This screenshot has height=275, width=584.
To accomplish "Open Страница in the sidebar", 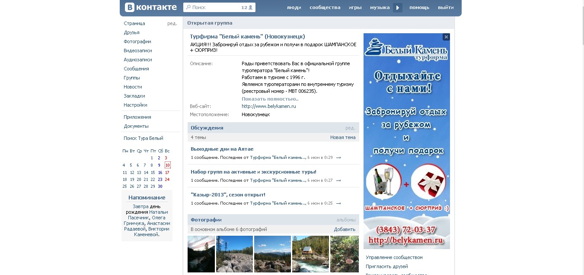I will click(x=134, y=23).
